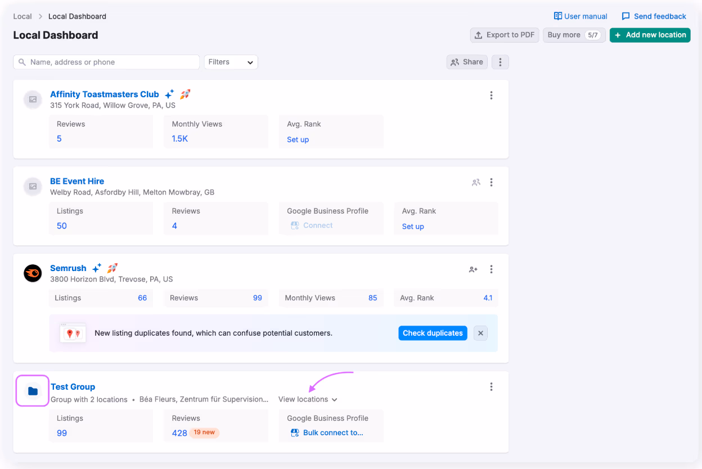Click the Send feedback speech bubble icon

[625, 16]
